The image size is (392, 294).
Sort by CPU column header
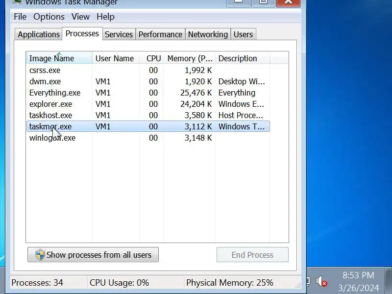pyautogui.click(x=152, y=58)
